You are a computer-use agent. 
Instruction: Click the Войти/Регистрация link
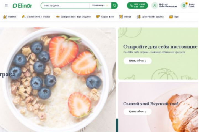168,7
